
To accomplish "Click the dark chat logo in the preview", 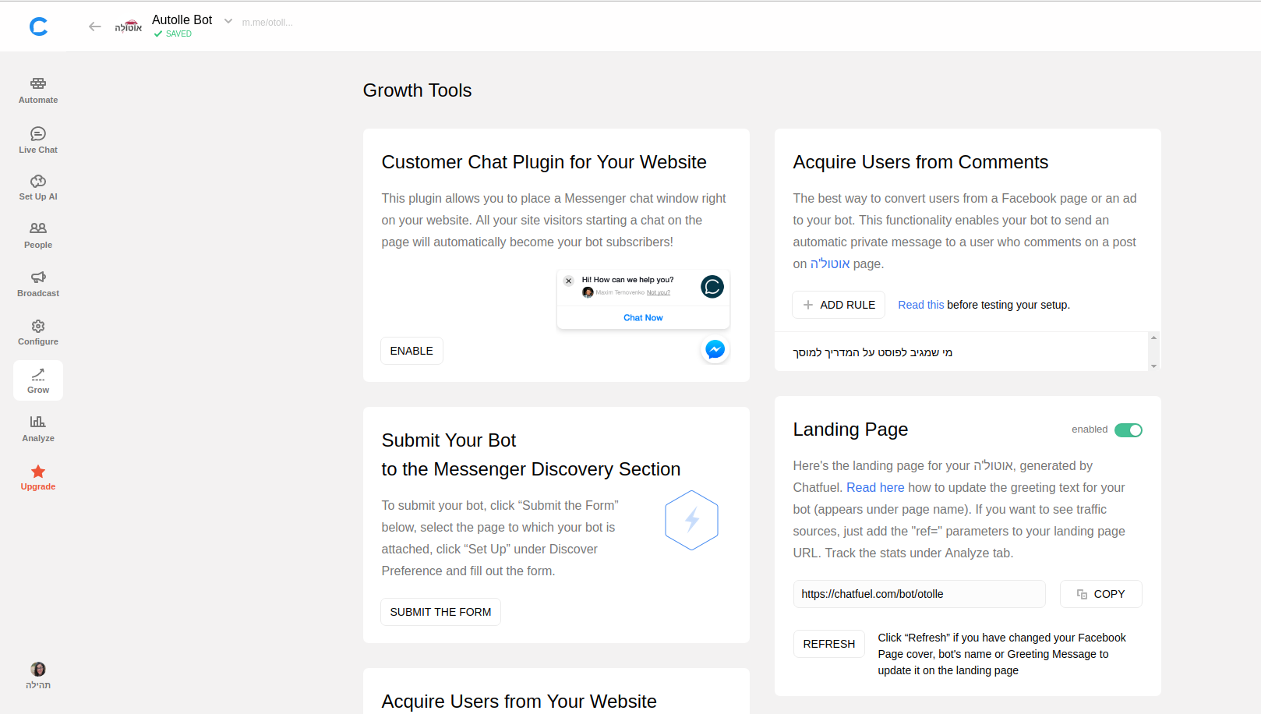I will coord(712,287).
